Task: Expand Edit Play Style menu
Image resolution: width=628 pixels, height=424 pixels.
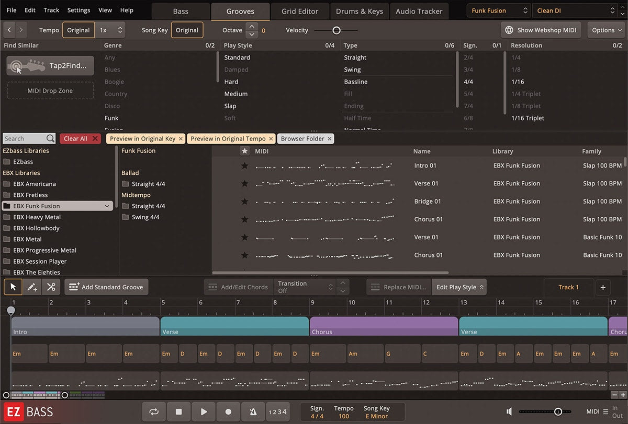Action: click(459, 287)
